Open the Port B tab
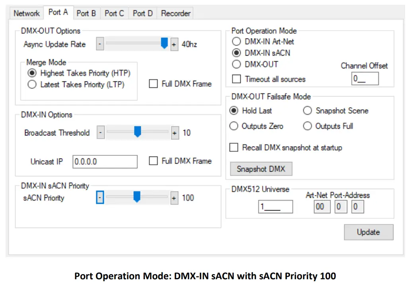Image resolution: width=413 pixels, height=286 pixels. (x=86, y=13)
